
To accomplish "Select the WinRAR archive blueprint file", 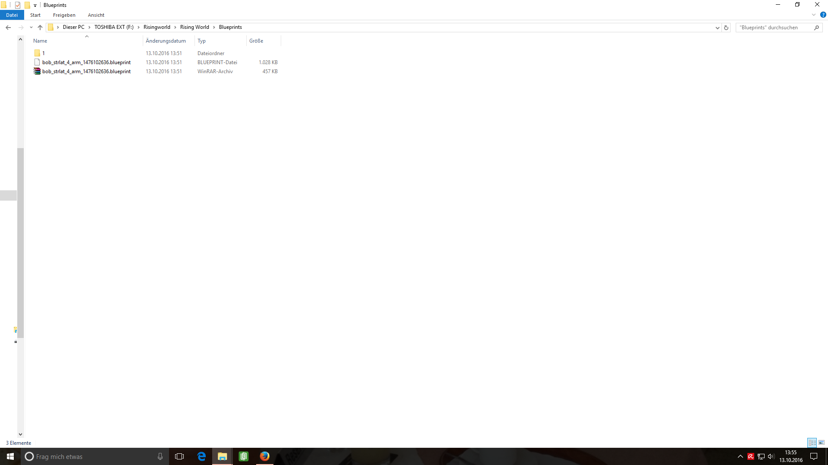I will point(86,71).
